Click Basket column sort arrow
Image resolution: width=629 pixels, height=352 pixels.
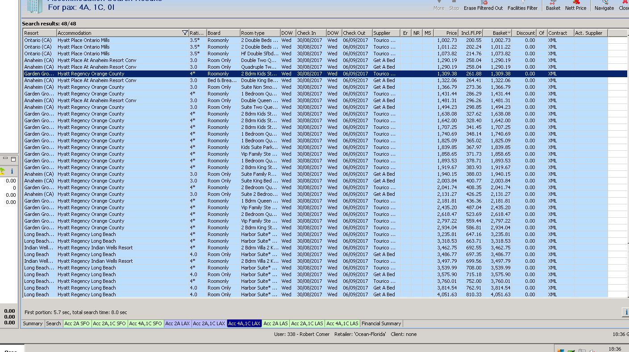(x=509, y=33)
